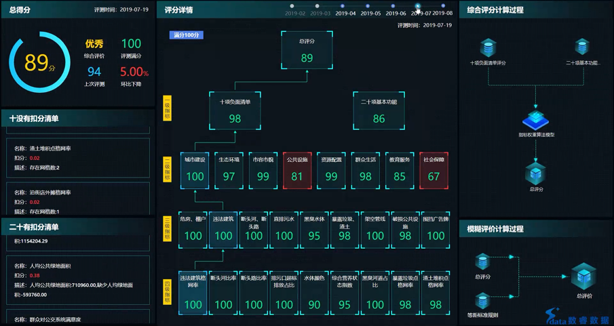The width and height of the screenshot is (614, 326).
Task: Select the 2019-03 timeline point
Action: click(318, 6)
